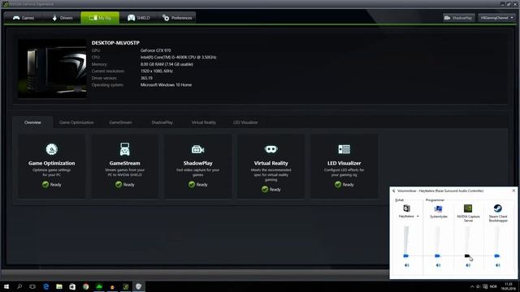
Task: Open the Windows Start menu
Action: pyautogui.click(x=6, y=286)
